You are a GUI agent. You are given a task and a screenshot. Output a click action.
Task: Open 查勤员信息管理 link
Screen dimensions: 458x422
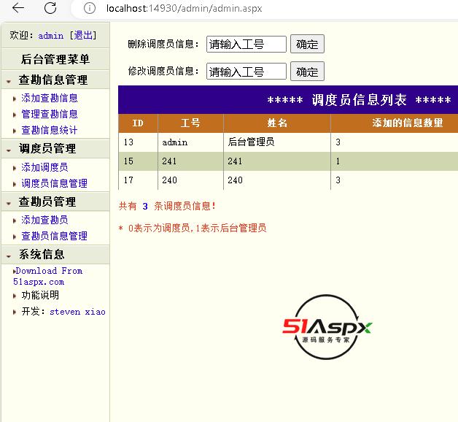[x=54, y=236]
